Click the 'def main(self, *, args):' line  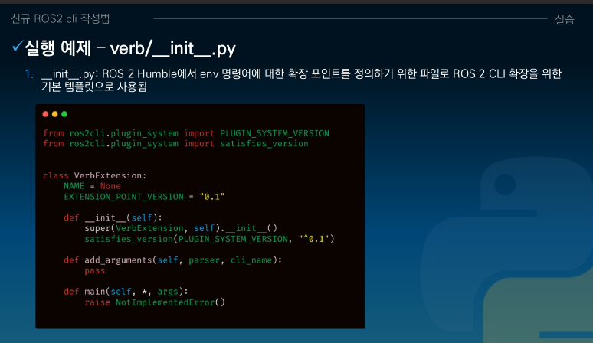pos(126,292)
